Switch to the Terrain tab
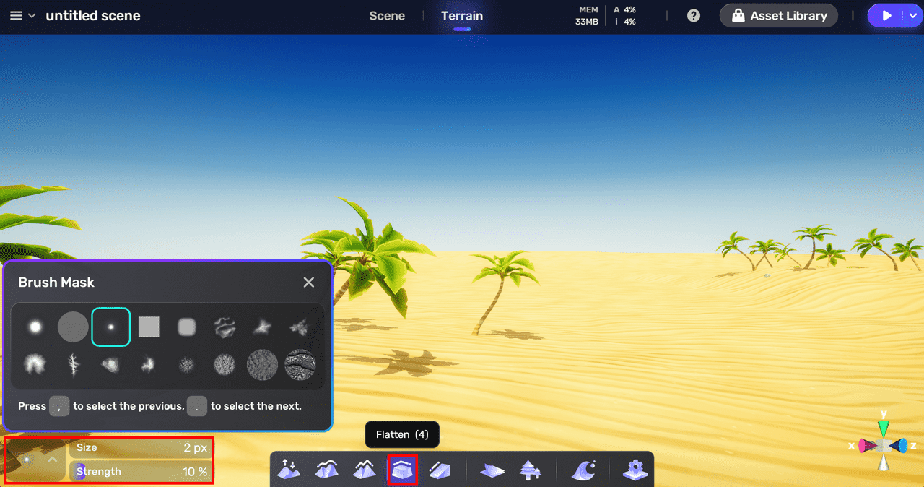The height and width of the screenshot is (487, 924). point(462,16)
